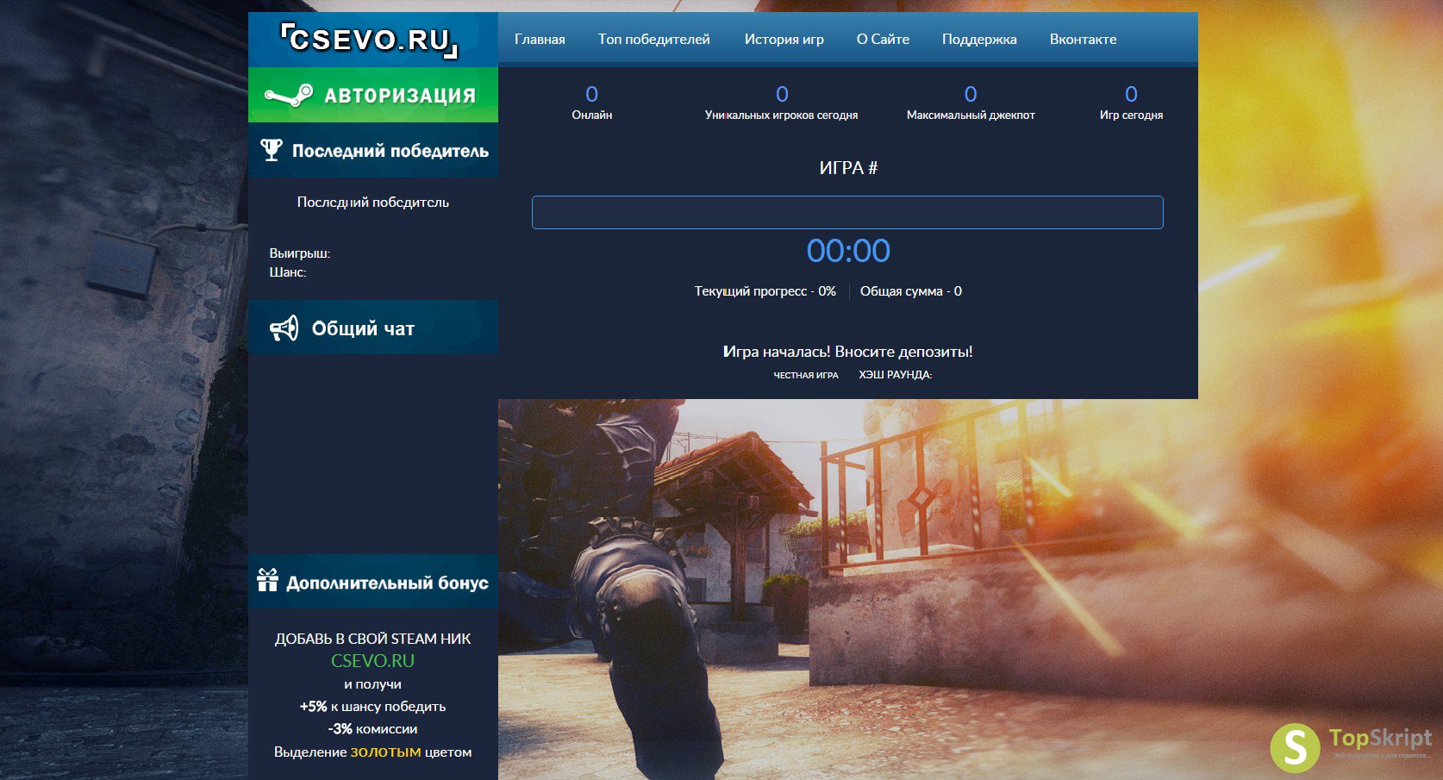The width and height of the screenshot is (1443, 780).
Task: Click the ХЭШ РАУНДА label
Action: (896, 375)
